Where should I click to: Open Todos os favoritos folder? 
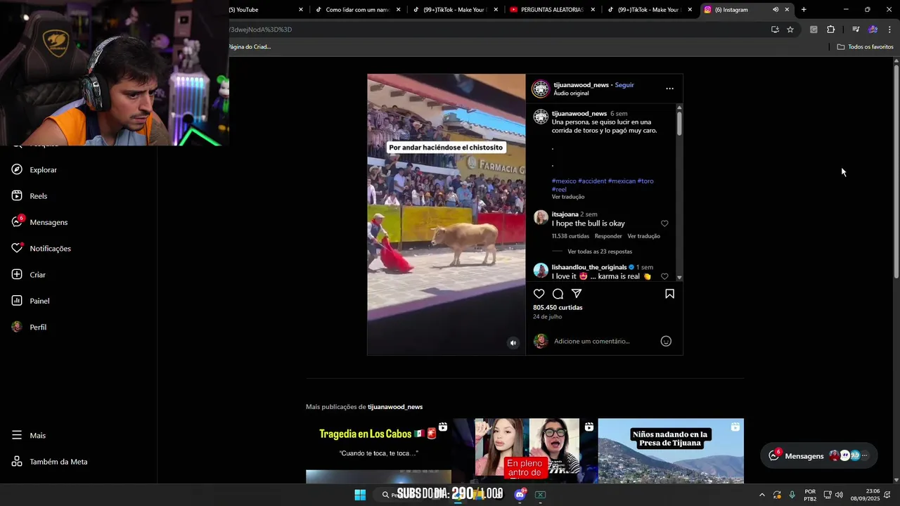(865, 47)
